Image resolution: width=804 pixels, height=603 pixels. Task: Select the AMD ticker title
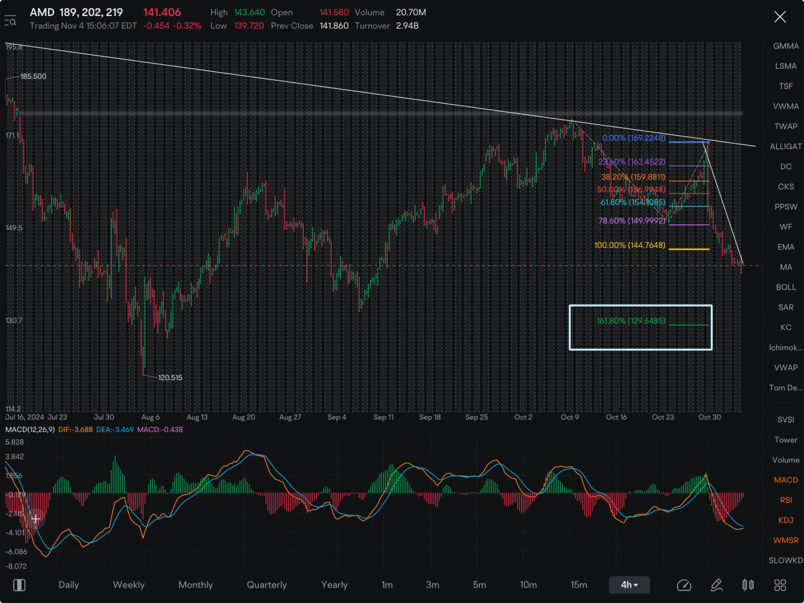tap(42, 12)
